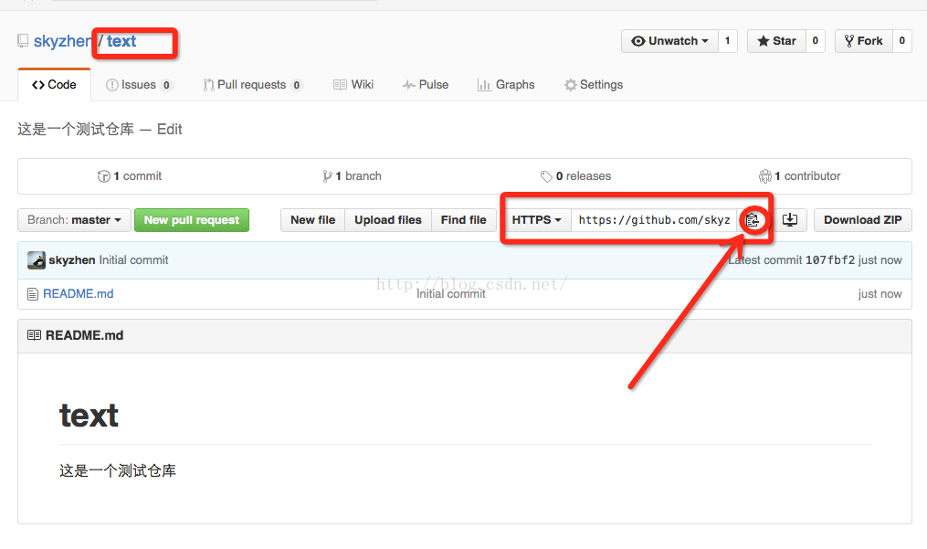Image resolution: width=927 pixels, height=549 pixels.
Task: Open the README.md file link
Action: point(78,294)
